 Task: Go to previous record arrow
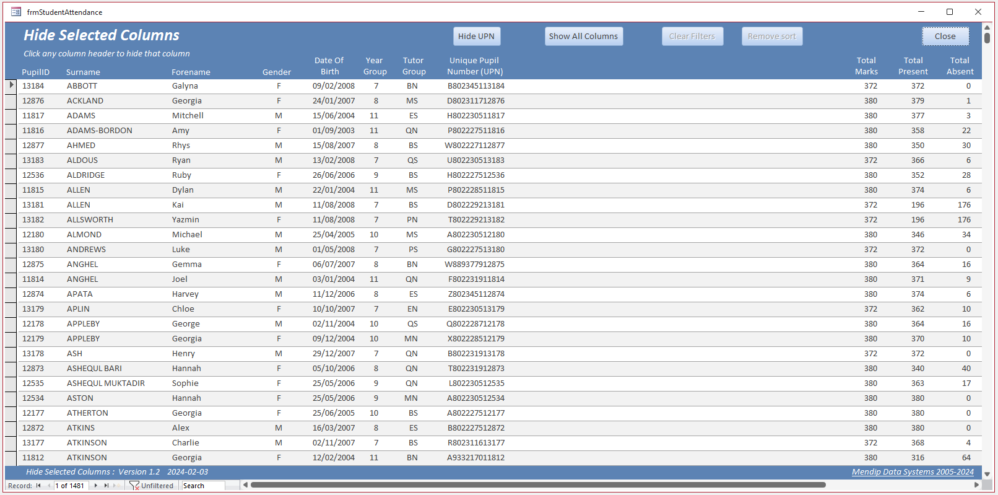click(48, 486)
